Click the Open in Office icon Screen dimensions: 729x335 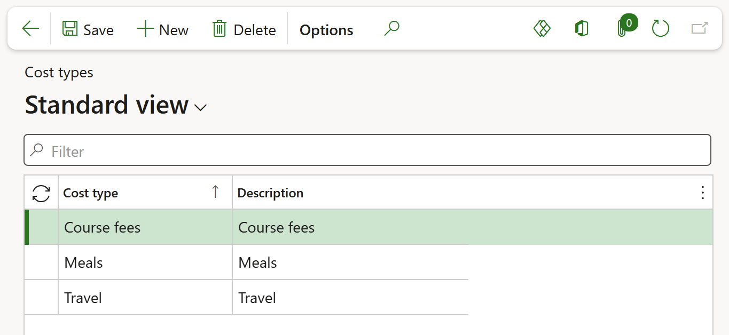tap(582, 29)
